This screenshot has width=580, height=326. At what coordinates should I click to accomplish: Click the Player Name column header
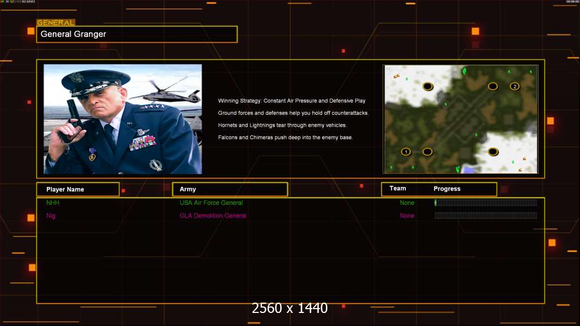coord(78,190)
